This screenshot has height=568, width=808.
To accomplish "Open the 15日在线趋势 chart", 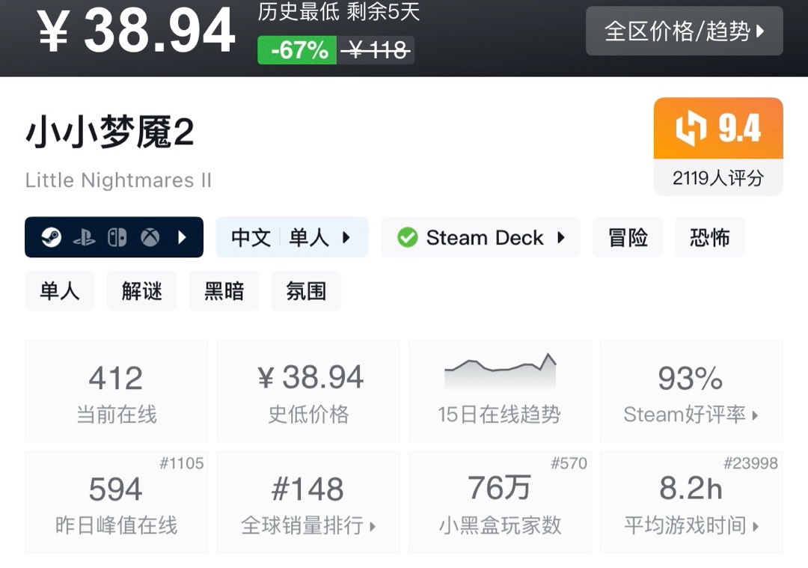I will [500, 391].
